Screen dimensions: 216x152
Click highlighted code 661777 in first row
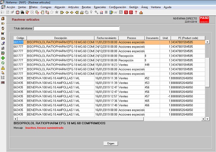[18, 42]
